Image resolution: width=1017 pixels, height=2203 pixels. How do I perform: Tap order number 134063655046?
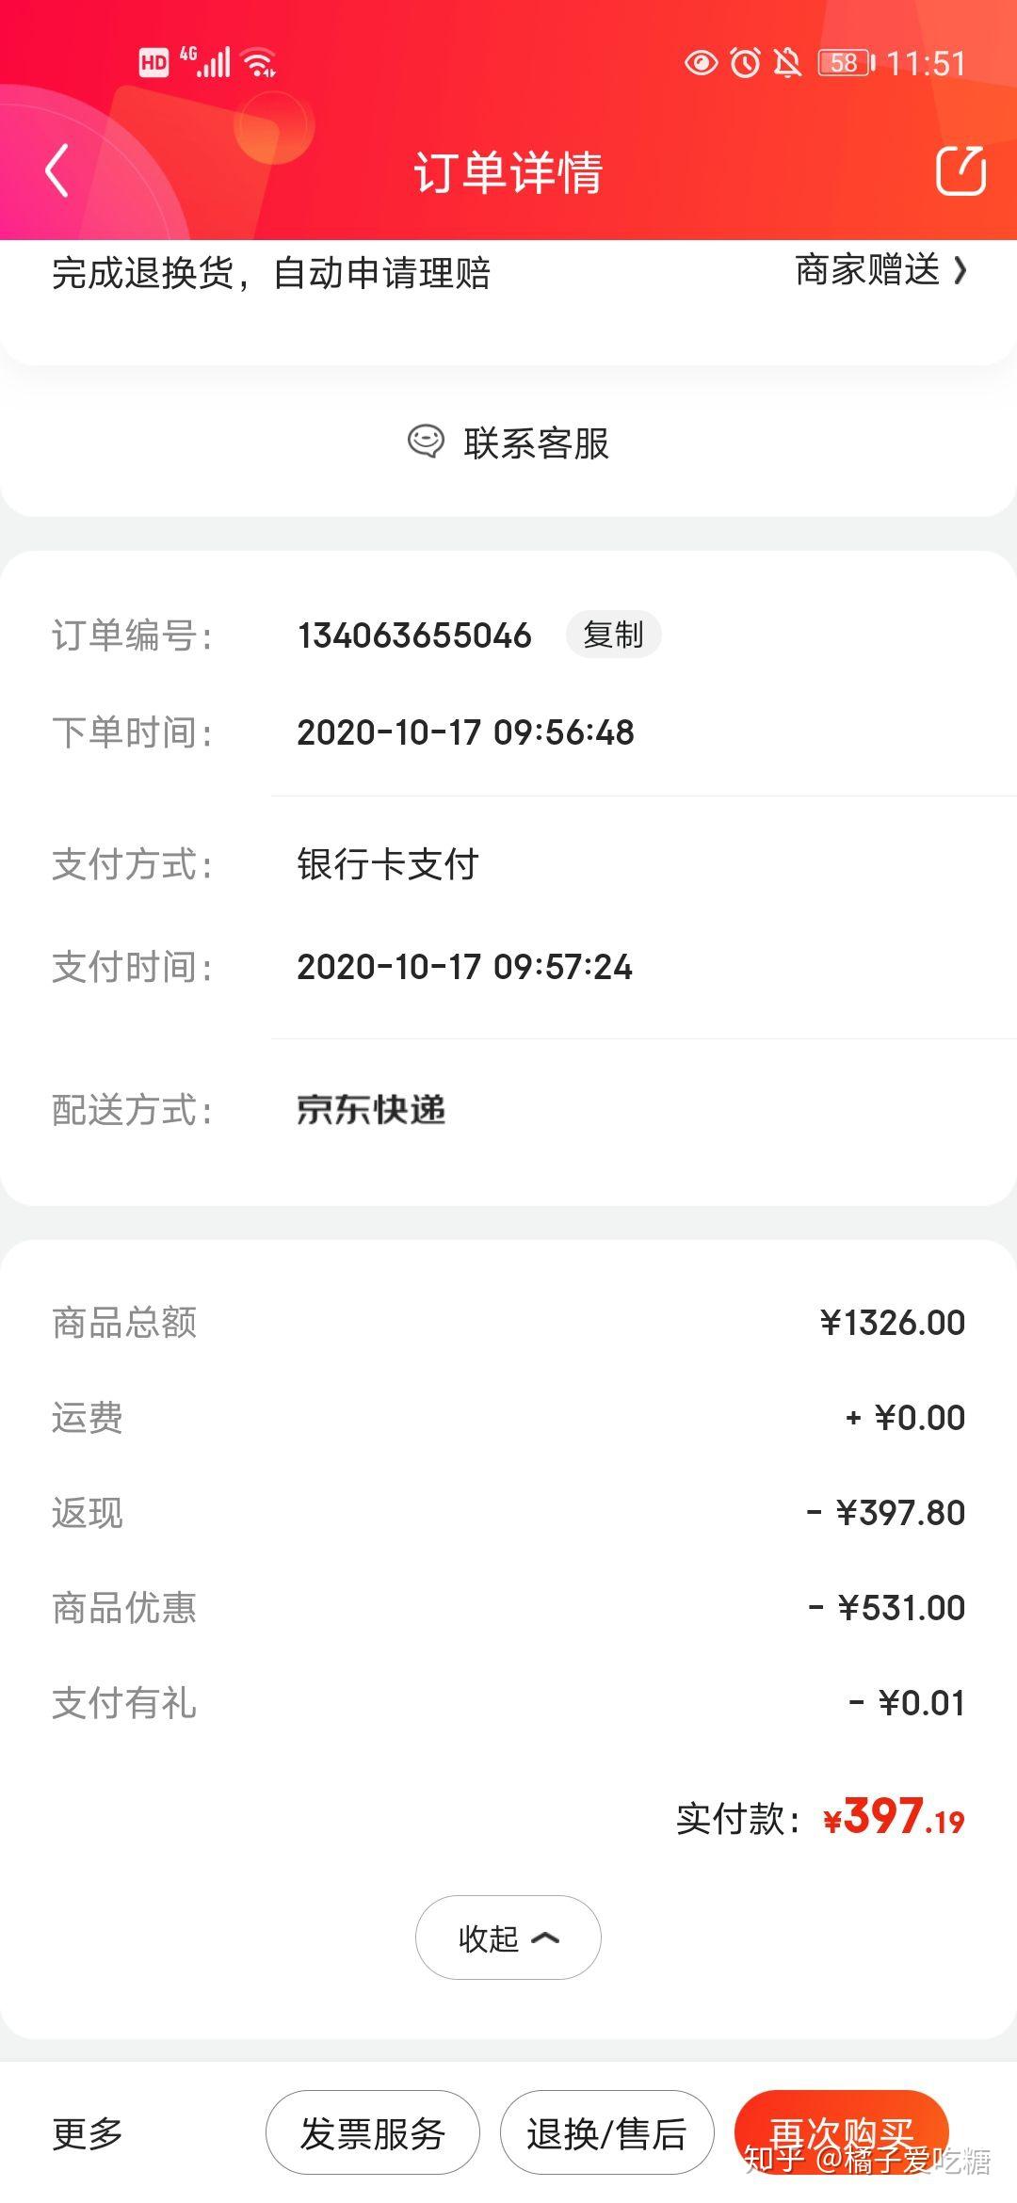414,635
